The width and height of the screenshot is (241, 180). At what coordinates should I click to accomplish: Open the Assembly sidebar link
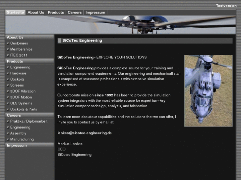pyautogui.click(x=18, y=133)
